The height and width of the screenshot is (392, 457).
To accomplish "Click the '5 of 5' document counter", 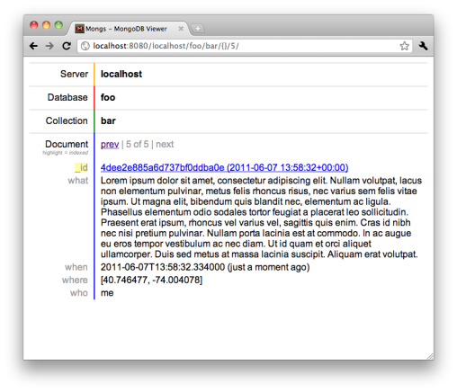I will 137,144.
